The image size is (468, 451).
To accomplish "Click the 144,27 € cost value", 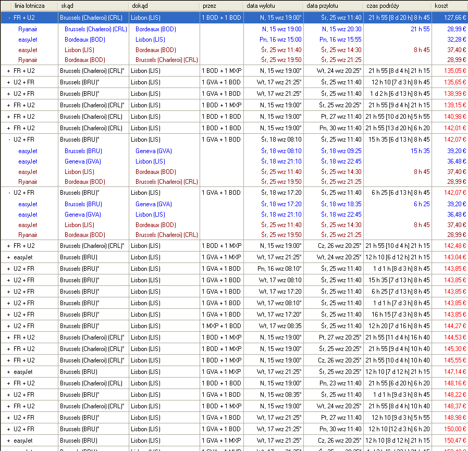I will pyautogui.click(x=455, y=326).
